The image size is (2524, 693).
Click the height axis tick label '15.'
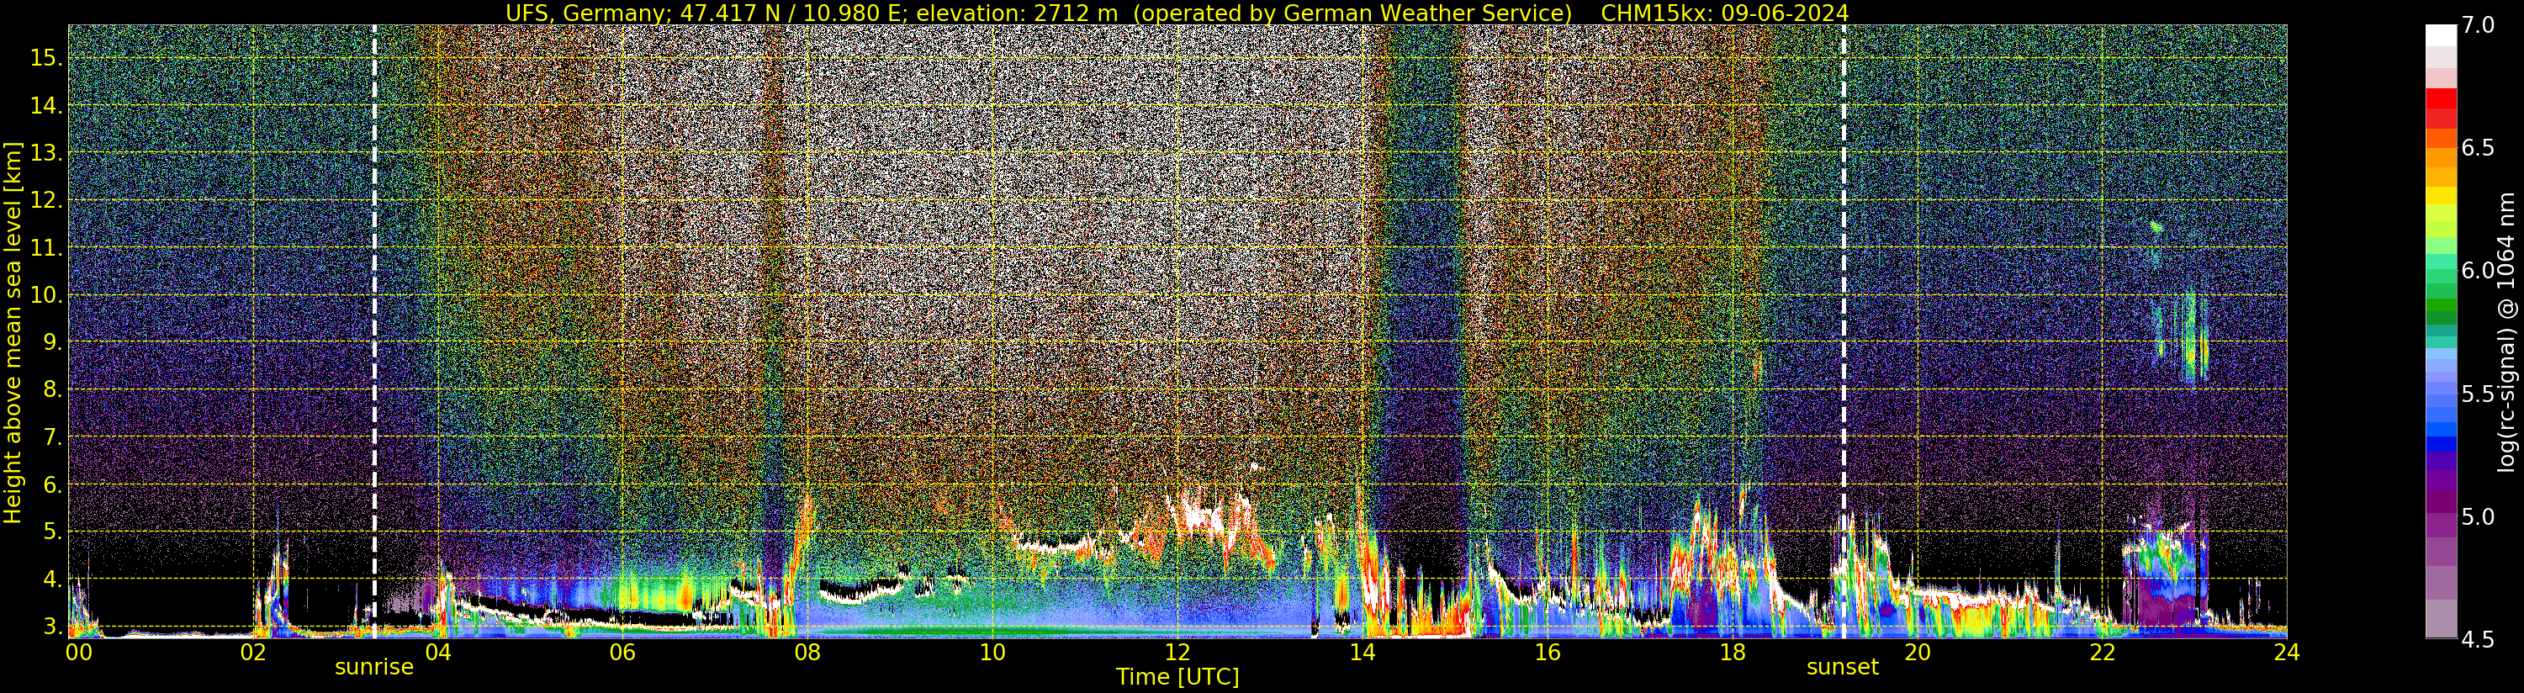(x=46, y=58)
